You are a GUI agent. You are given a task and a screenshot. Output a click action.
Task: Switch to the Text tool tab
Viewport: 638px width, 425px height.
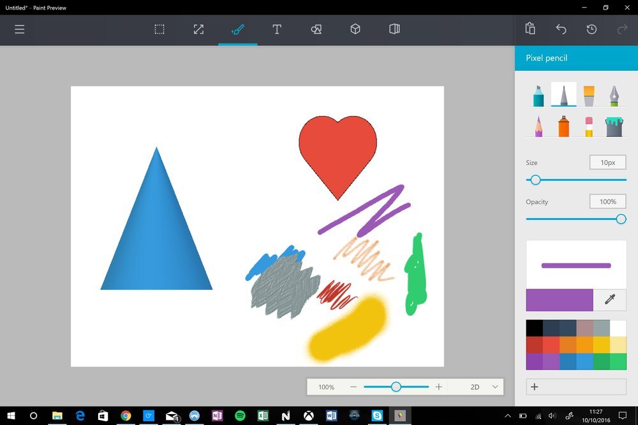(x=277, y=29)
